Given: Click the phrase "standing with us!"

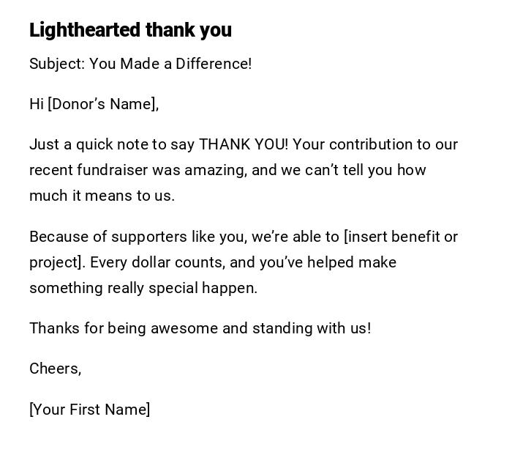Looking at the screenshot, I should 312,328.
